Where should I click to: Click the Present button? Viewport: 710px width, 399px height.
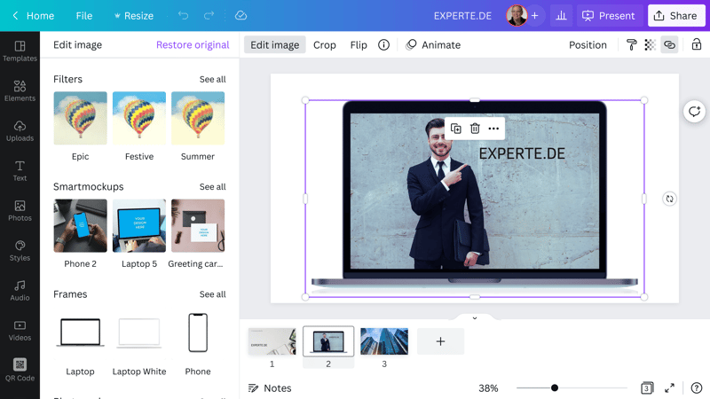[609, 16]
